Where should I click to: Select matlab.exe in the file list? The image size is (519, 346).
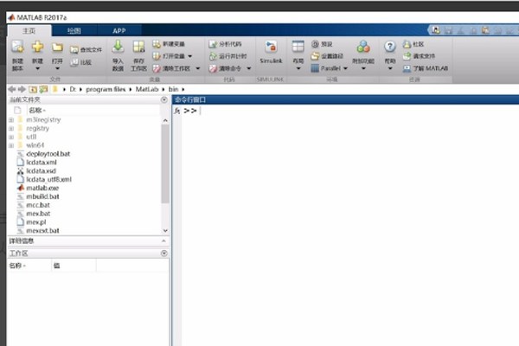(x=42, y=187)
